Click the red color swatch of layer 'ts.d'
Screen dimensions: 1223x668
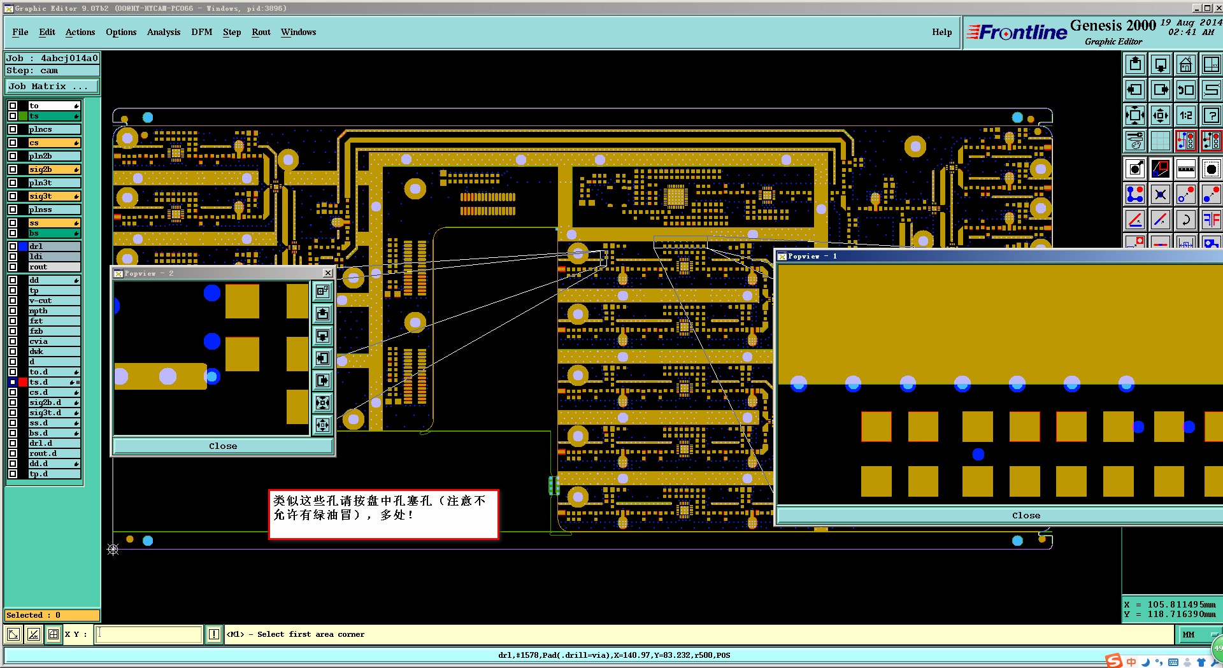(x=23, y=382)
